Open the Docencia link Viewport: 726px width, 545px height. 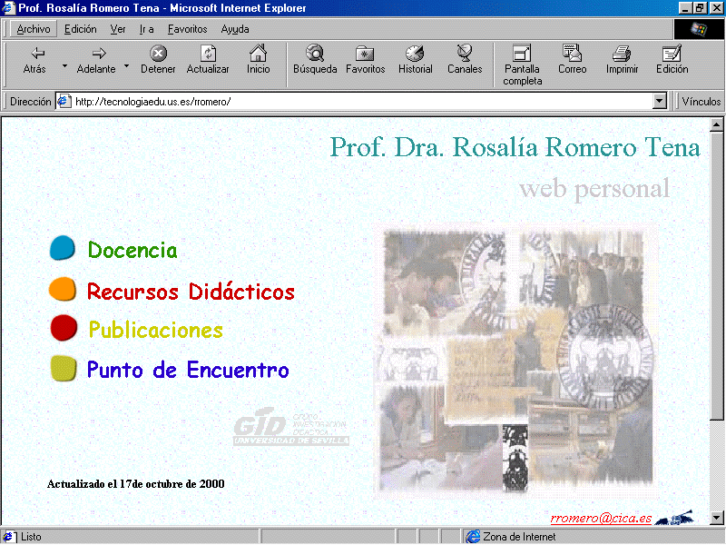[132, 250]
